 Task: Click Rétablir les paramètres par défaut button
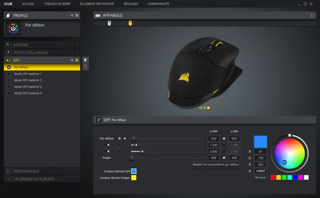pyautogui.click(x=216, y=165)
